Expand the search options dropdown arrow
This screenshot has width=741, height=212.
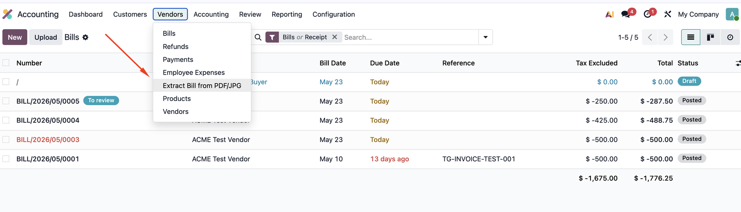click(x=485, y=37)
